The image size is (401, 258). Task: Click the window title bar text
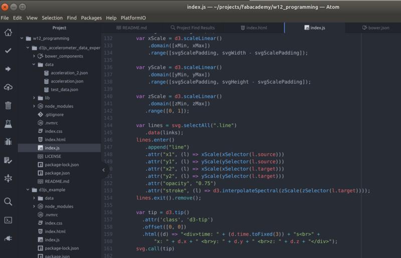pos(263,7)
